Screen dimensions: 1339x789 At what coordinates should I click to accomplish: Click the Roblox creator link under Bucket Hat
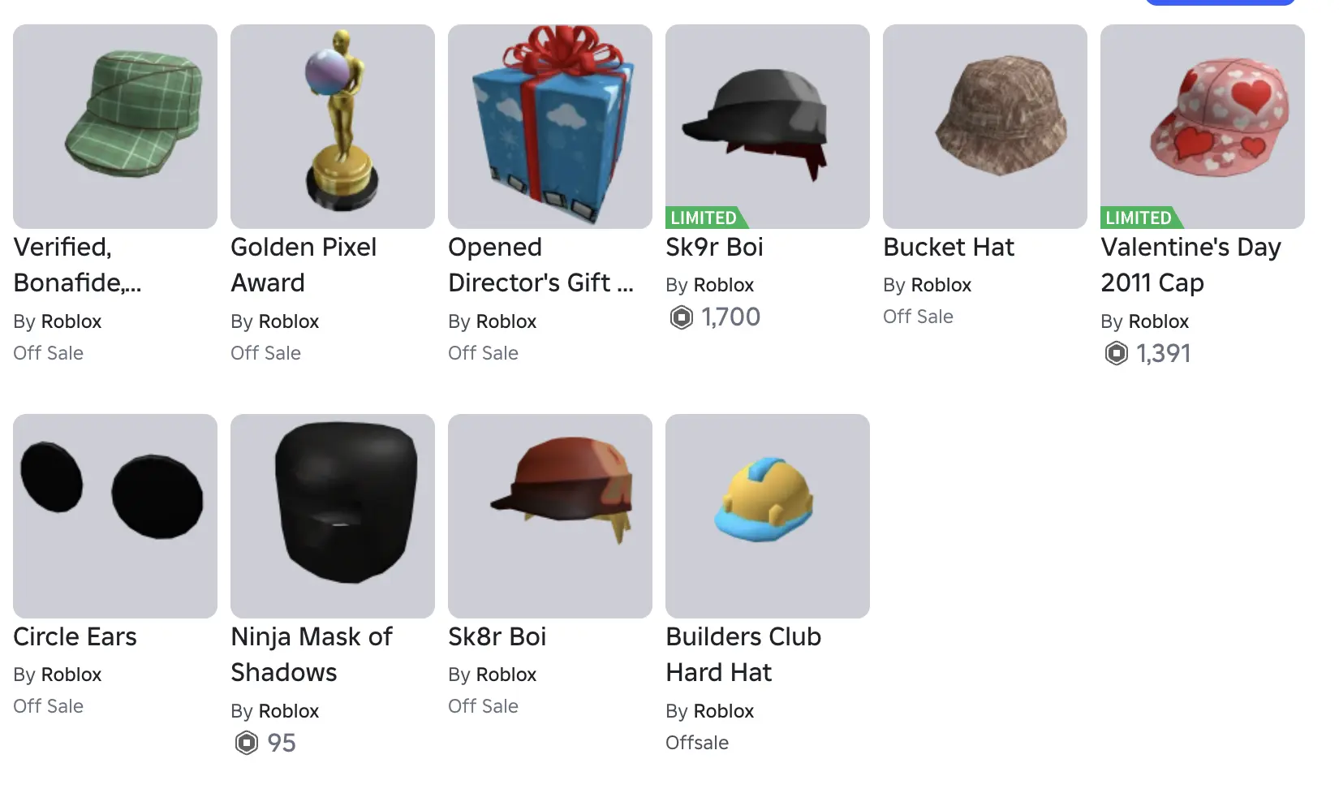coord(941,285)
